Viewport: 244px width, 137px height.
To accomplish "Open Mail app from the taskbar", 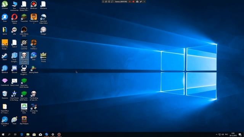I will (40, 134).
